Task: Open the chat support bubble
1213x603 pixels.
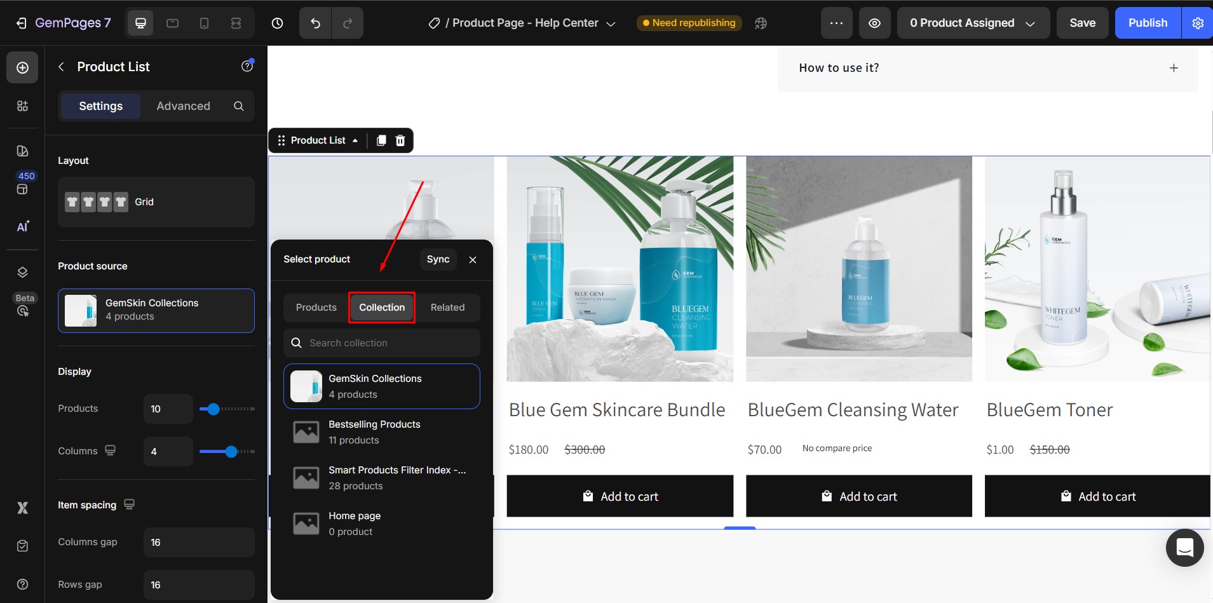Action: [1184, 548]
